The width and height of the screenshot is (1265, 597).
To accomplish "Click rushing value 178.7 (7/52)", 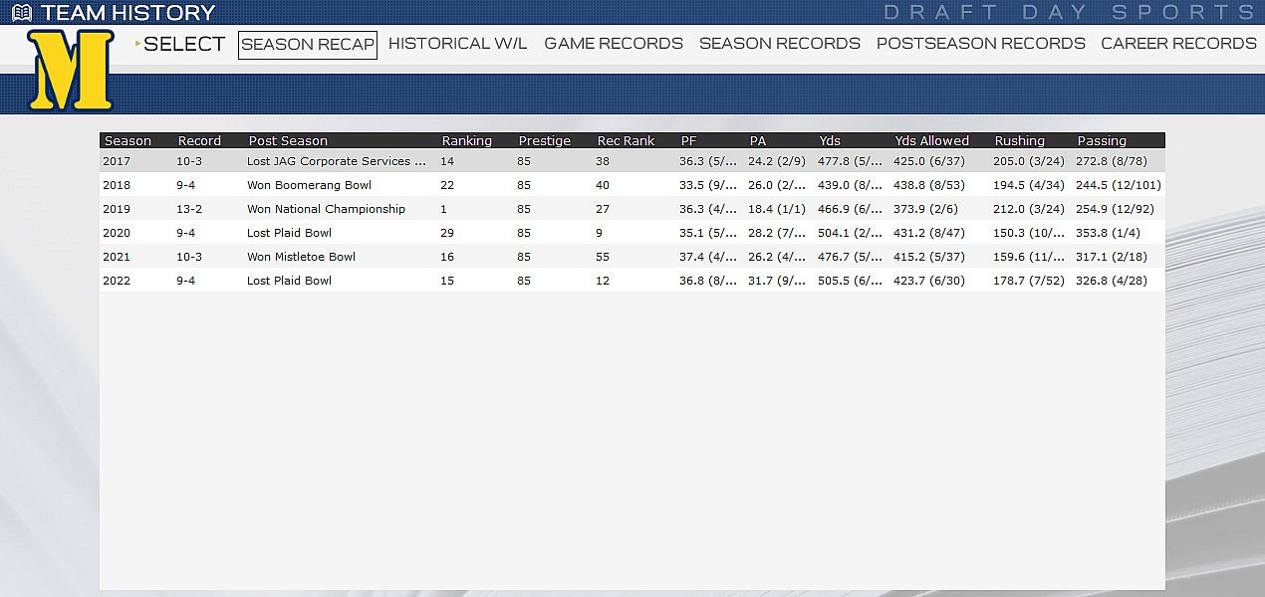I will pyautogui.click(x=1029, y=281).
